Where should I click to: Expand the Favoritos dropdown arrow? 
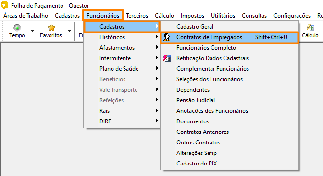(x=69, y=31)
